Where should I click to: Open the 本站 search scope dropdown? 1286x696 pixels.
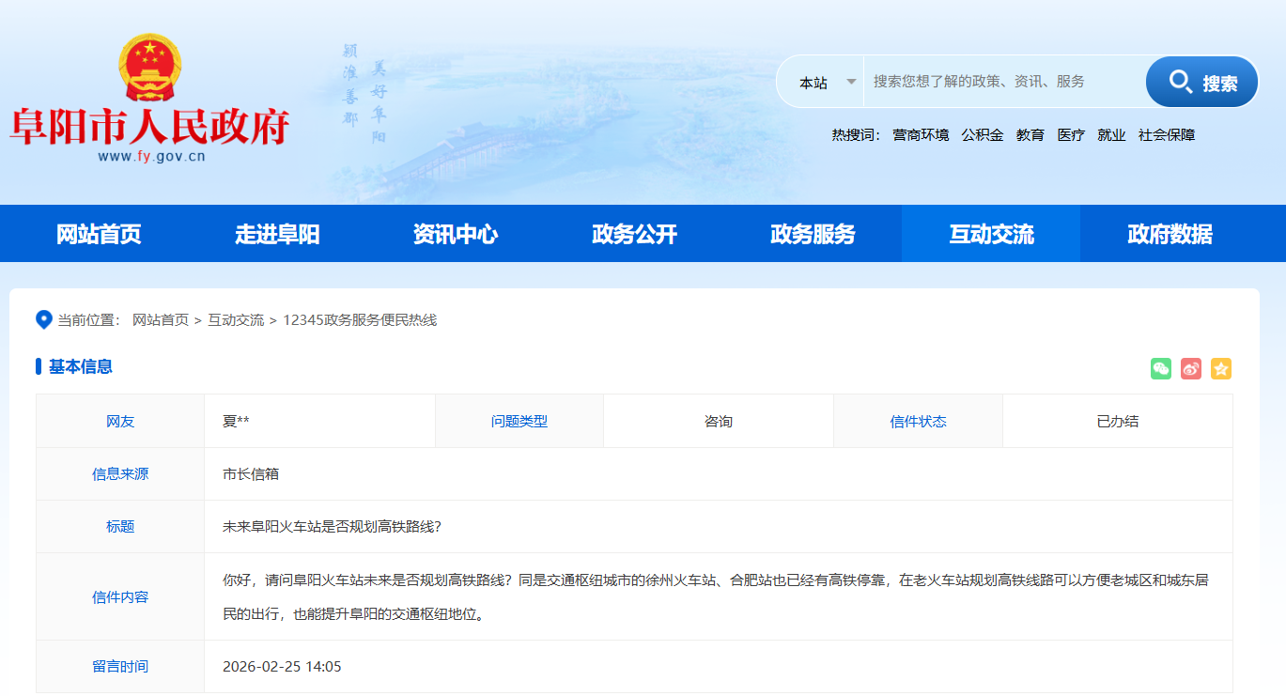[828, 83]
